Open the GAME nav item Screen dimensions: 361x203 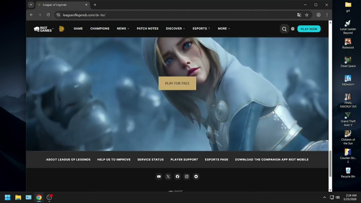78,28
